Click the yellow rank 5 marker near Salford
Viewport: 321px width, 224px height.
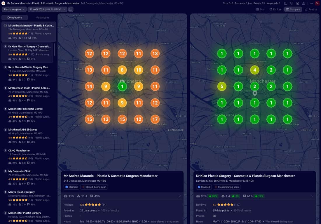pos(222,86)
